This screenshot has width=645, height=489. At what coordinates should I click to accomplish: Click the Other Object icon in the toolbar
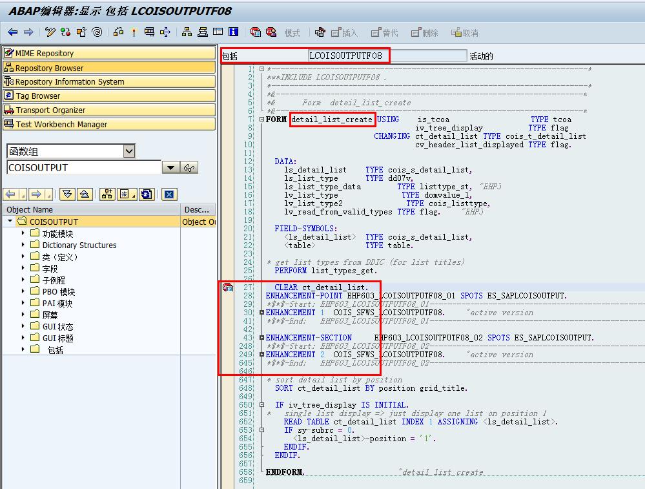tap(81, 32)
